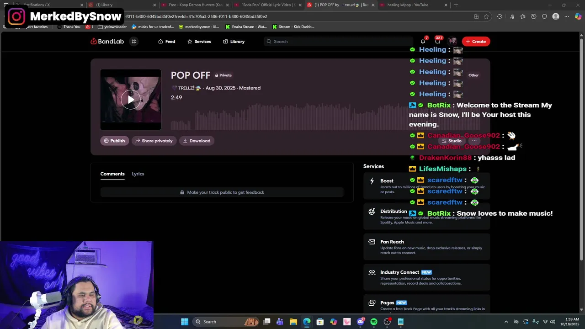Open the Edge Copilot icon
This screenshot has height=329, width=585.
(578, 16)
